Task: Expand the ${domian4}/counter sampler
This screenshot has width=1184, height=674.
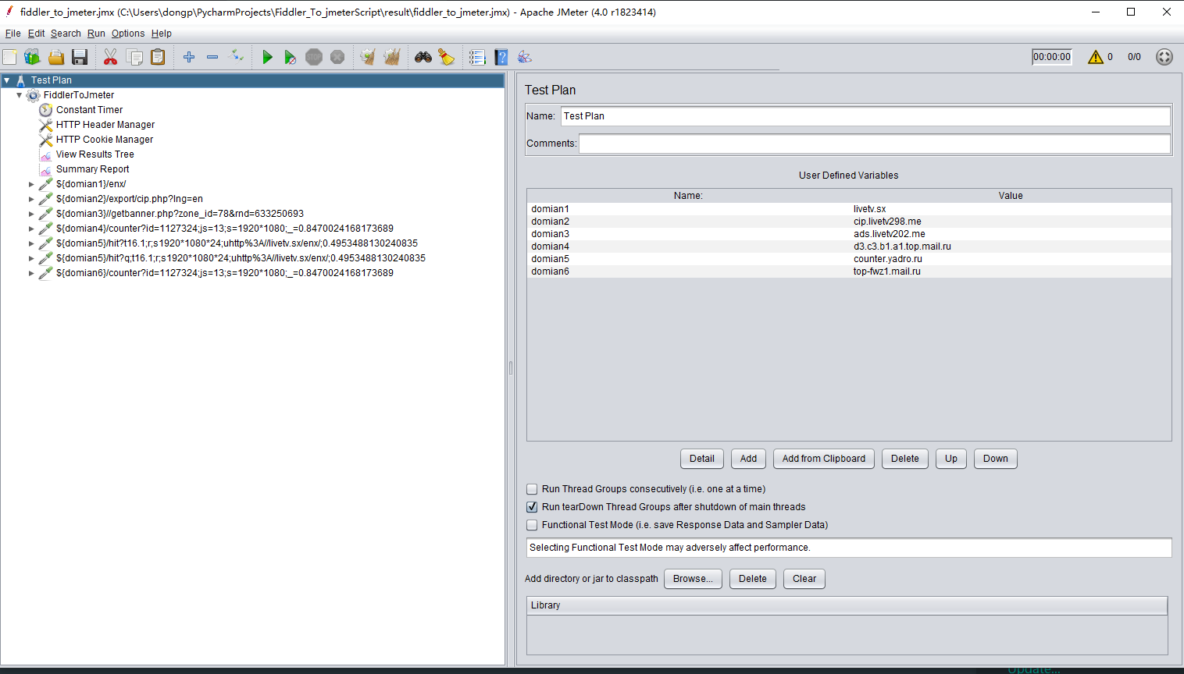Action: (x=31, y=229)
